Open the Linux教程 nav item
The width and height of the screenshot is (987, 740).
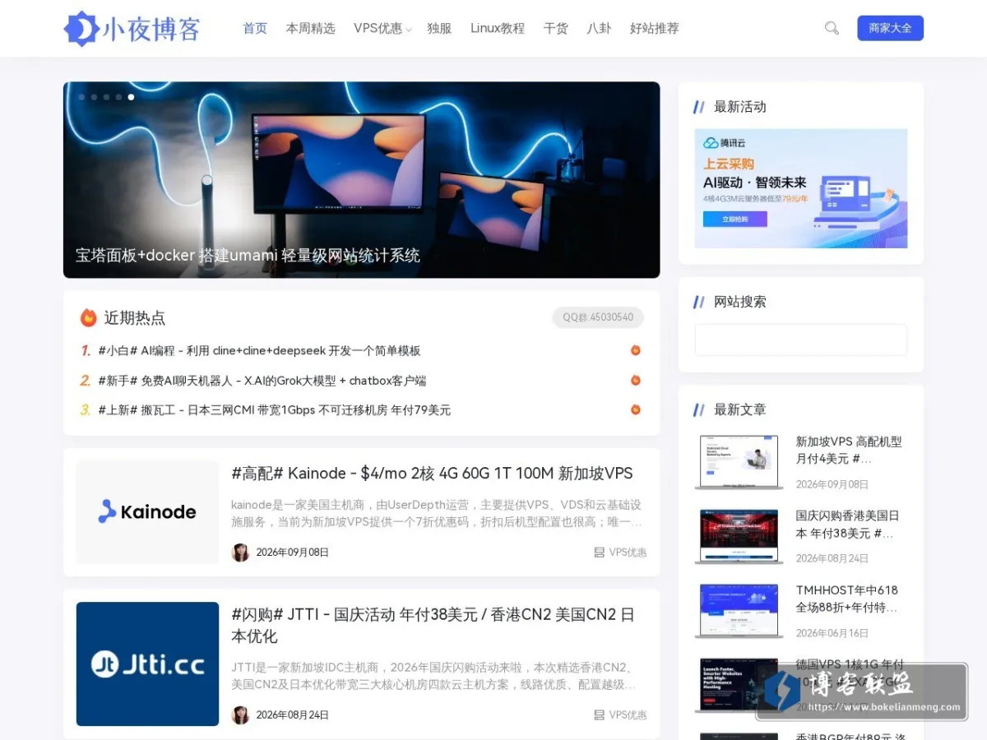[498, 28]
